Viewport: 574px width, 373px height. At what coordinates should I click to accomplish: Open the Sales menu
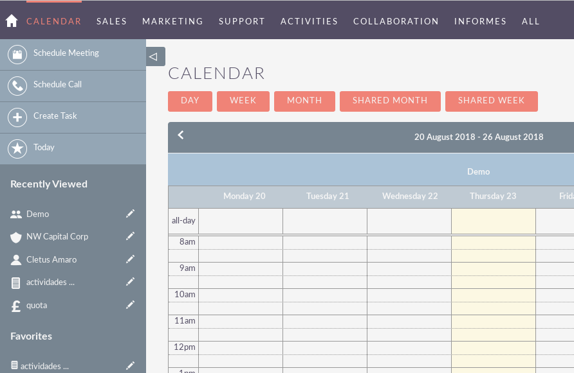tap(112, 21)
